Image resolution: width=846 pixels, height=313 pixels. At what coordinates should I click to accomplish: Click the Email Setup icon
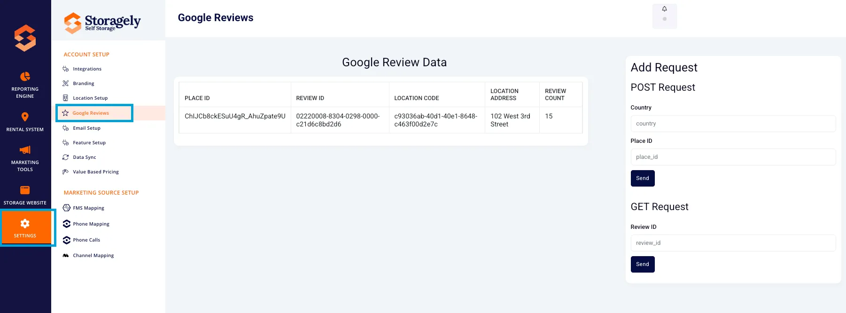click(x=66, y=128)
